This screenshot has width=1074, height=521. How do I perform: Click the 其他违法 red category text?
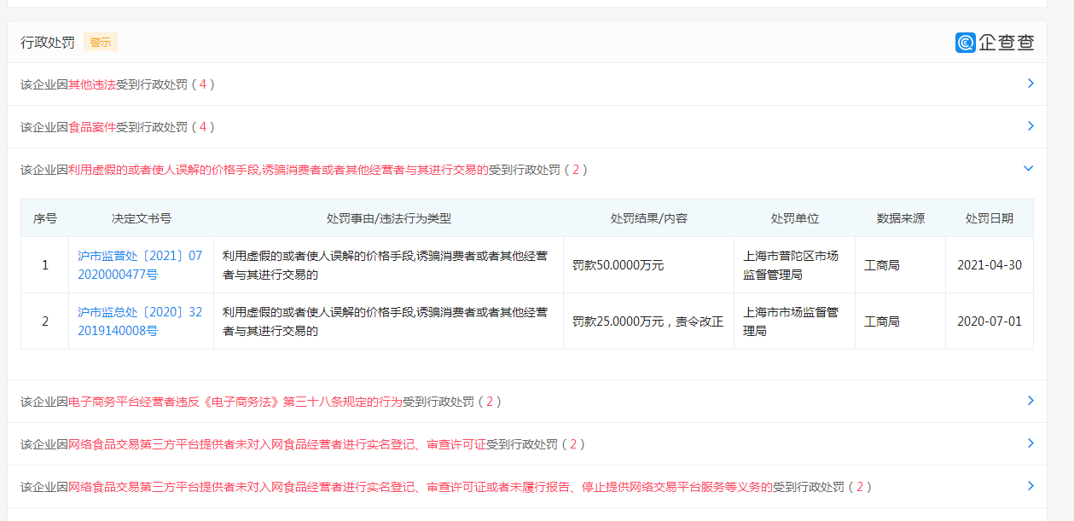click(x=91, y=84)
